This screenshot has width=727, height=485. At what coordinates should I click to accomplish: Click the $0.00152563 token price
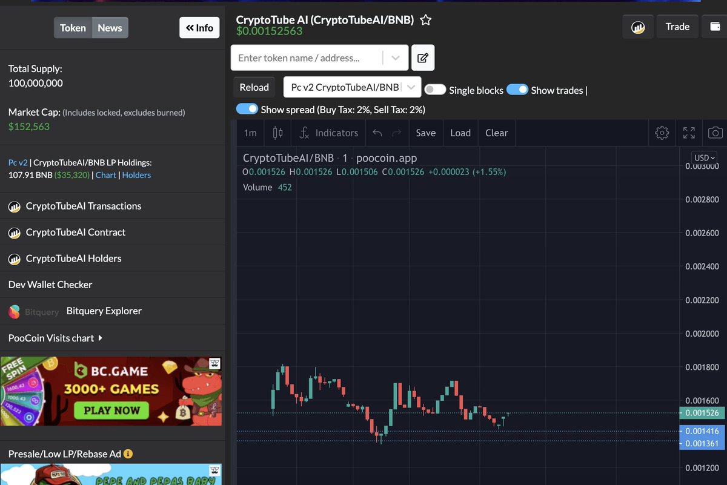(269, 31)
